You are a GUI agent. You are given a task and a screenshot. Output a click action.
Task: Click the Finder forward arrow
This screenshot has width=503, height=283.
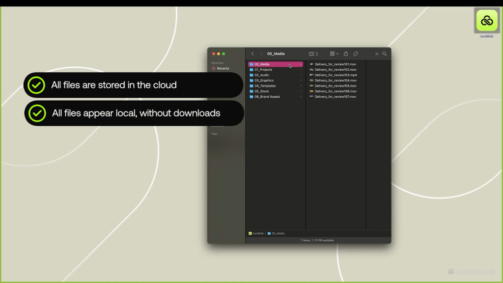click(261, 54)
